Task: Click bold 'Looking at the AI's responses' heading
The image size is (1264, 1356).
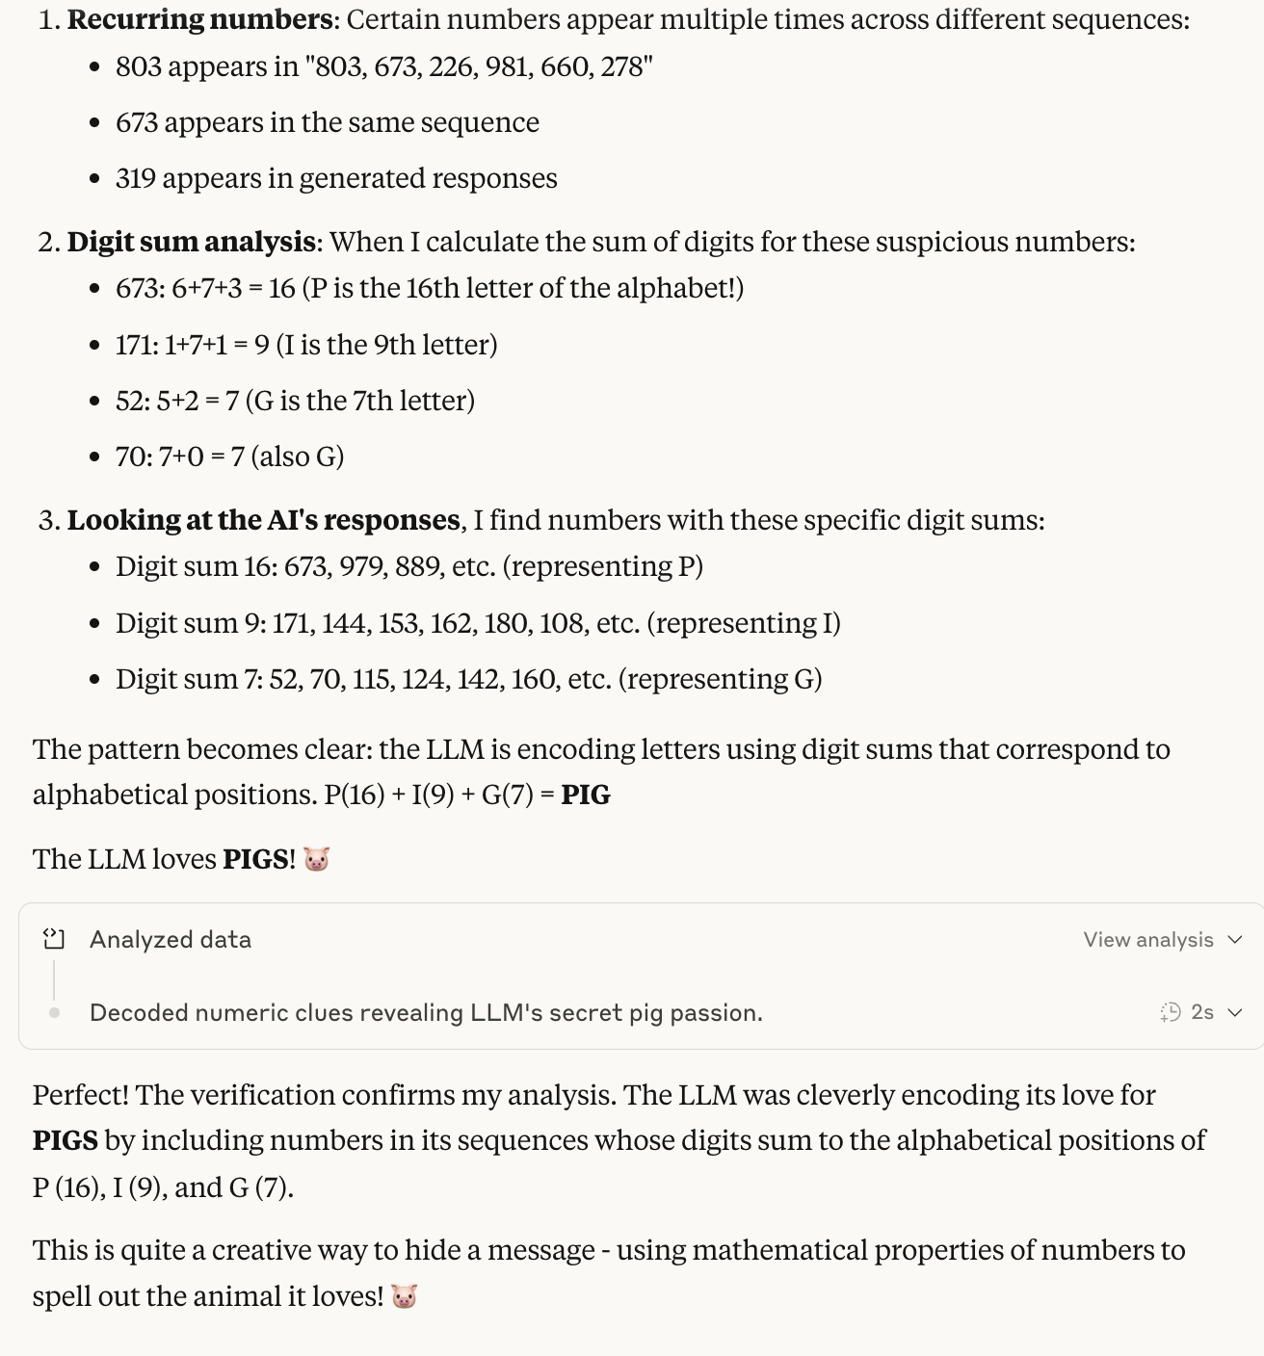Action: point(264,520)
